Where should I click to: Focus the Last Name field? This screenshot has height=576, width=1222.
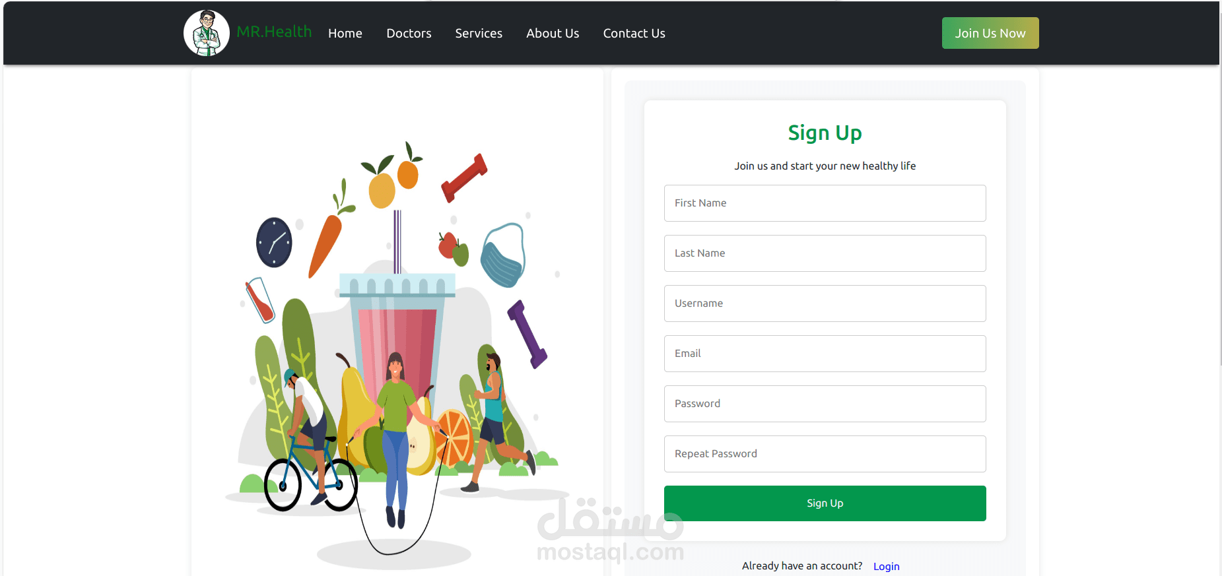click(825, 253)
